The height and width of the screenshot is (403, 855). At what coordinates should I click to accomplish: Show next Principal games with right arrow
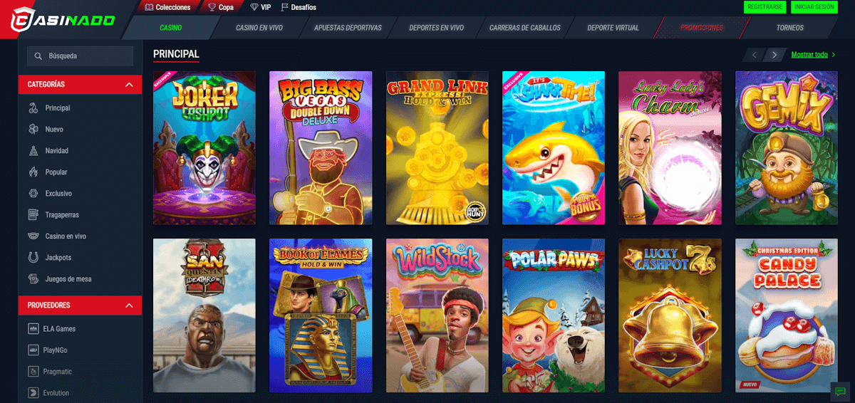(774, 55)
